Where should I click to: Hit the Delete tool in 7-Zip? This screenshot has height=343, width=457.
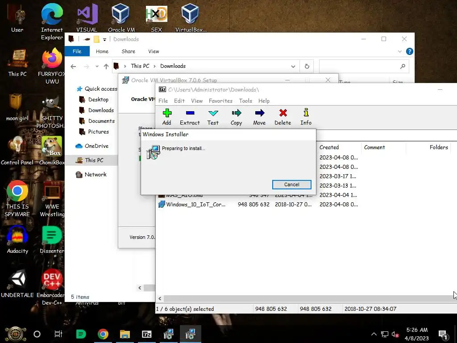click(x=283, y=117)
